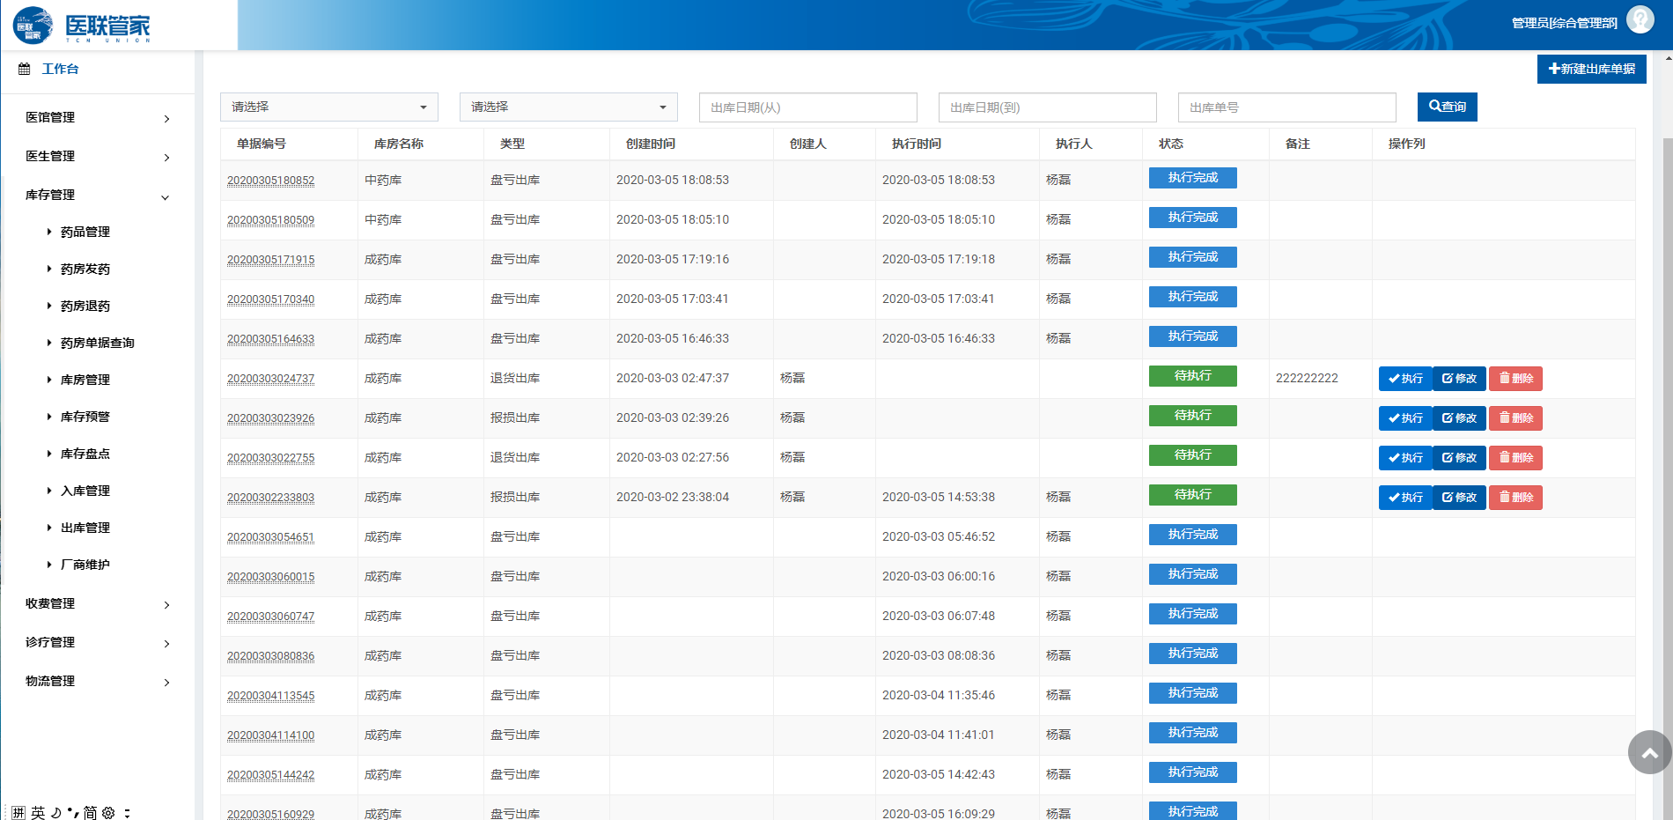Click the 查询 search button
The width and height of the screenshot is (1673, 820).
pos(1447,107)
